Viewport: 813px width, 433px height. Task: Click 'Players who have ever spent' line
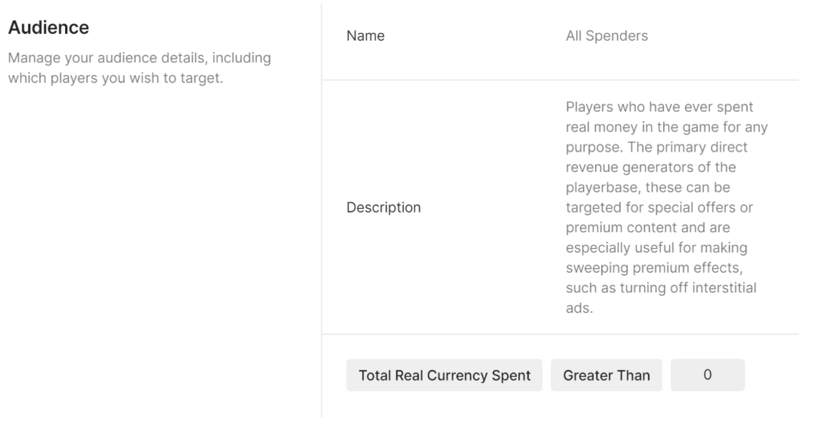[659, 107]
